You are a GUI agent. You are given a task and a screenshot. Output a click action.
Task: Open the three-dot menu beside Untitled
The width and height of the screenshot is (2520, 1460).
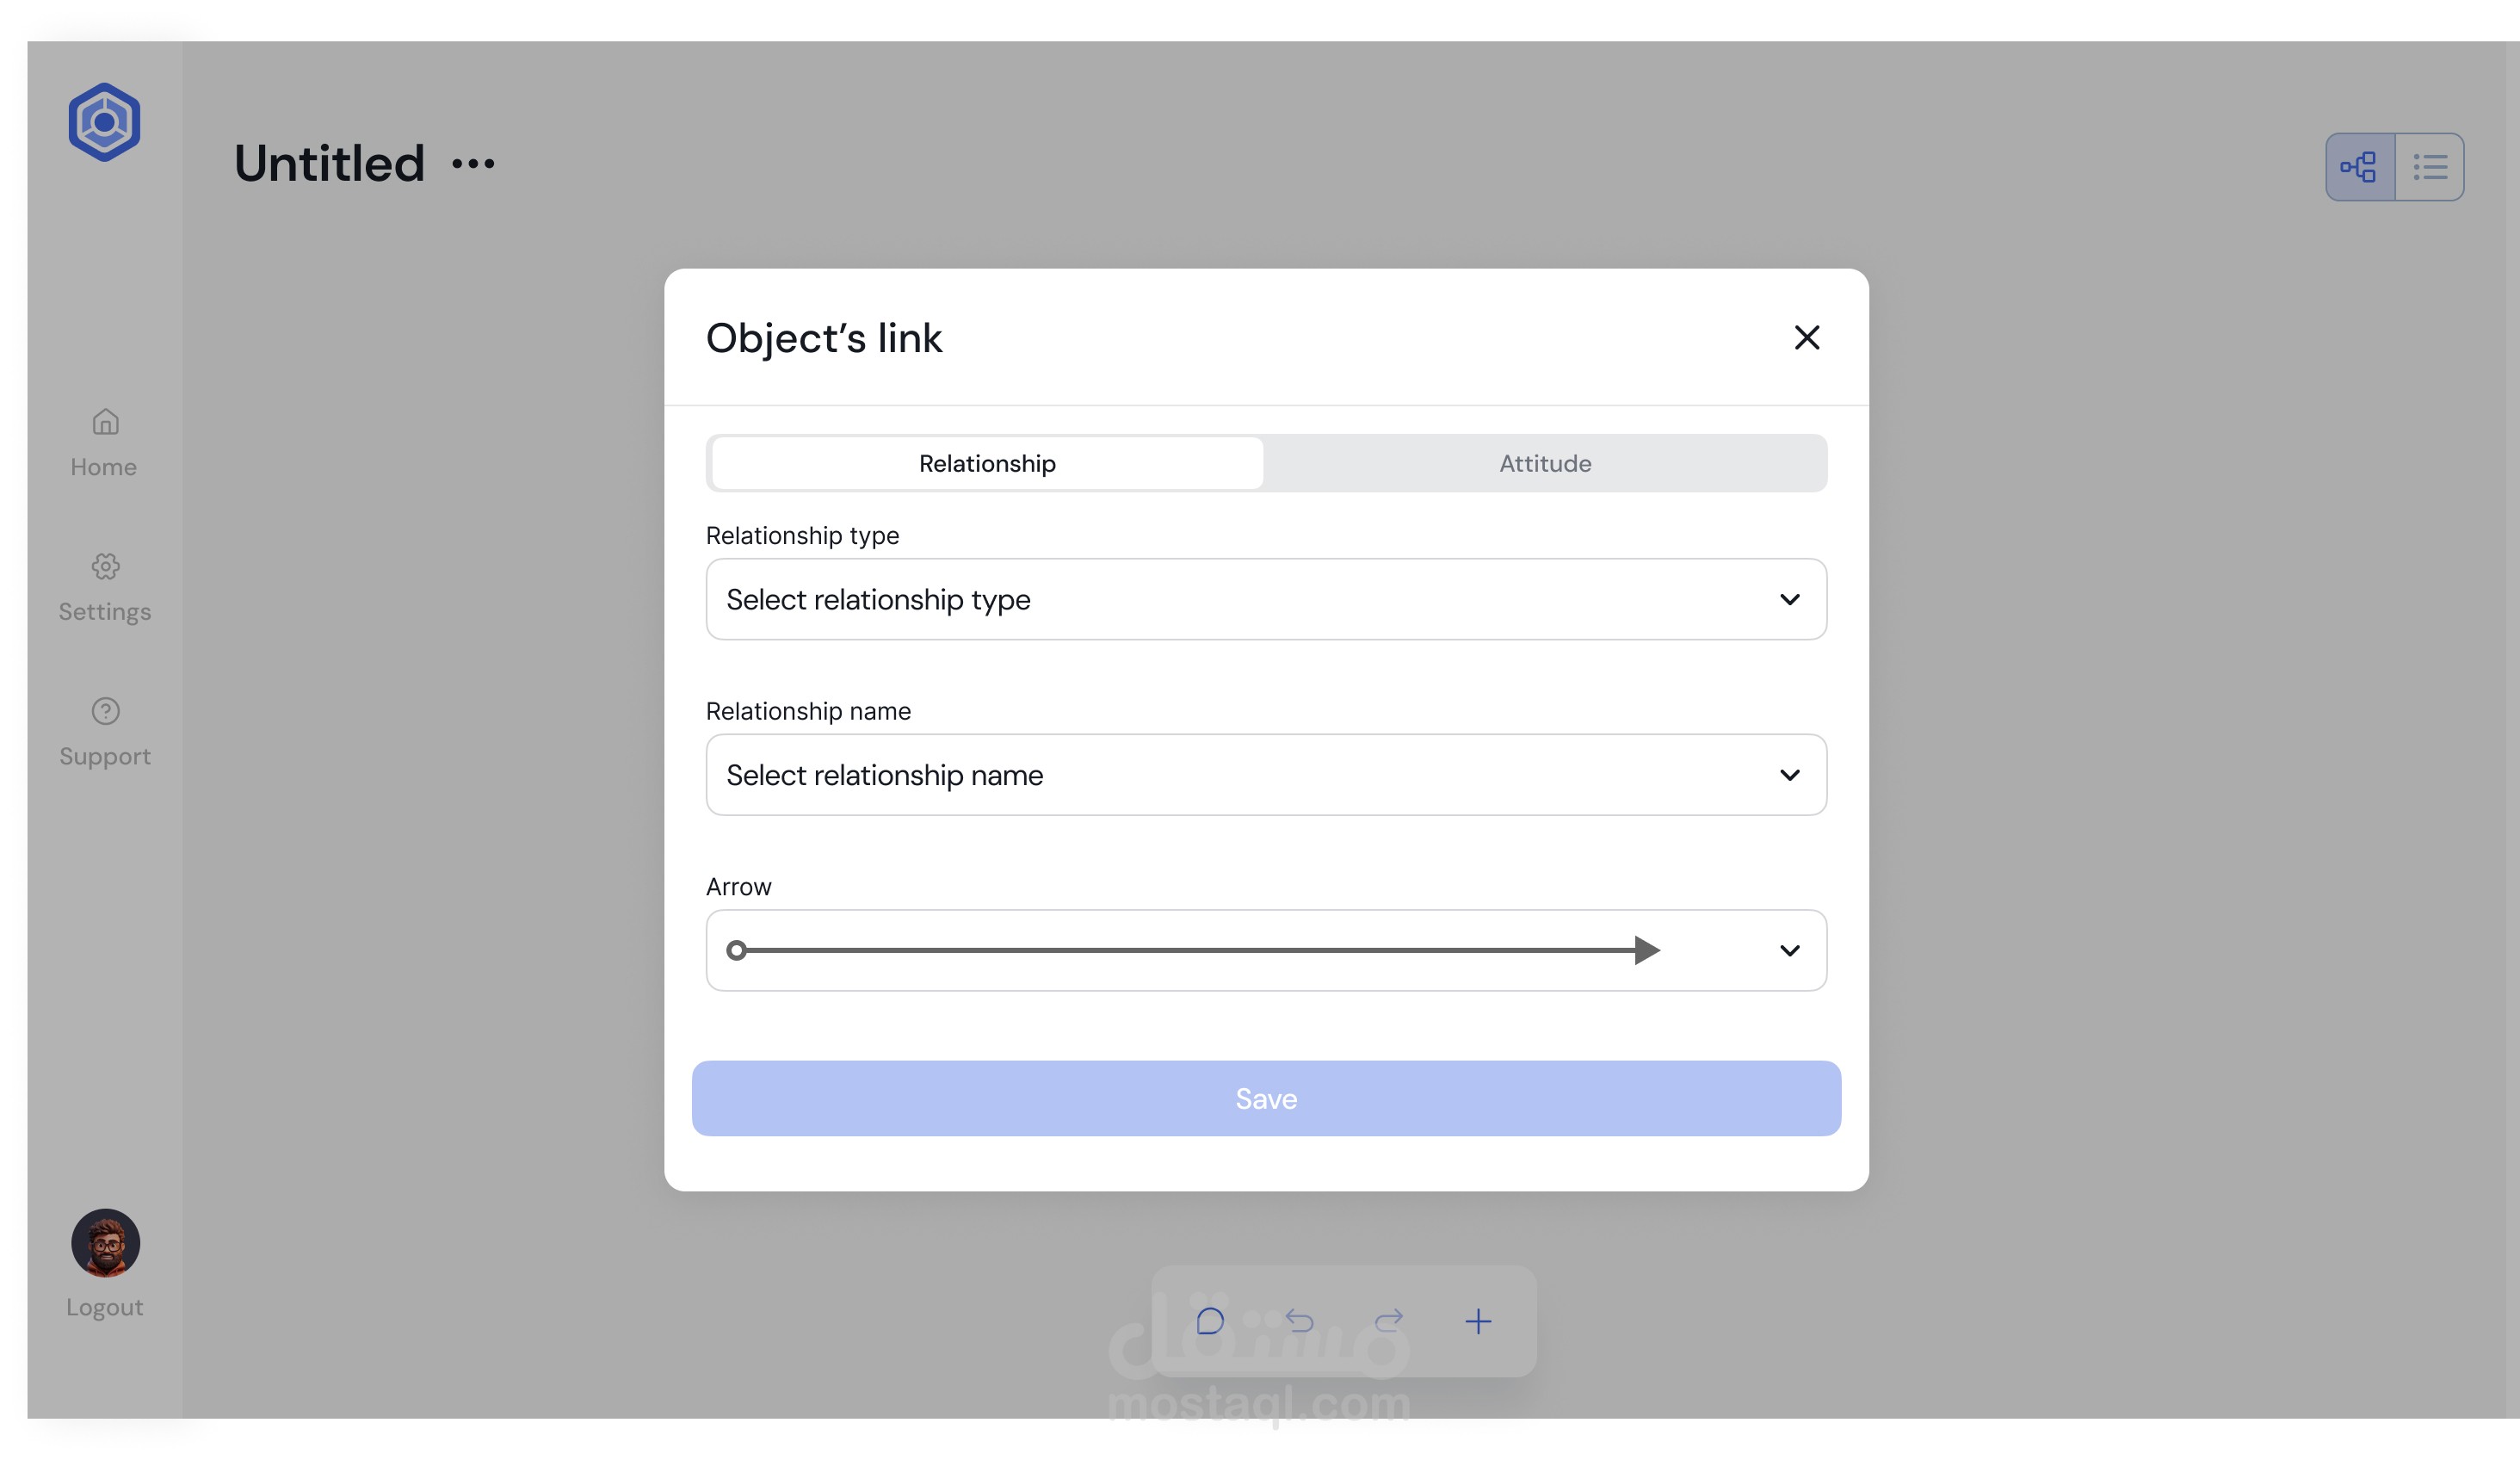(x=473, y=164)
